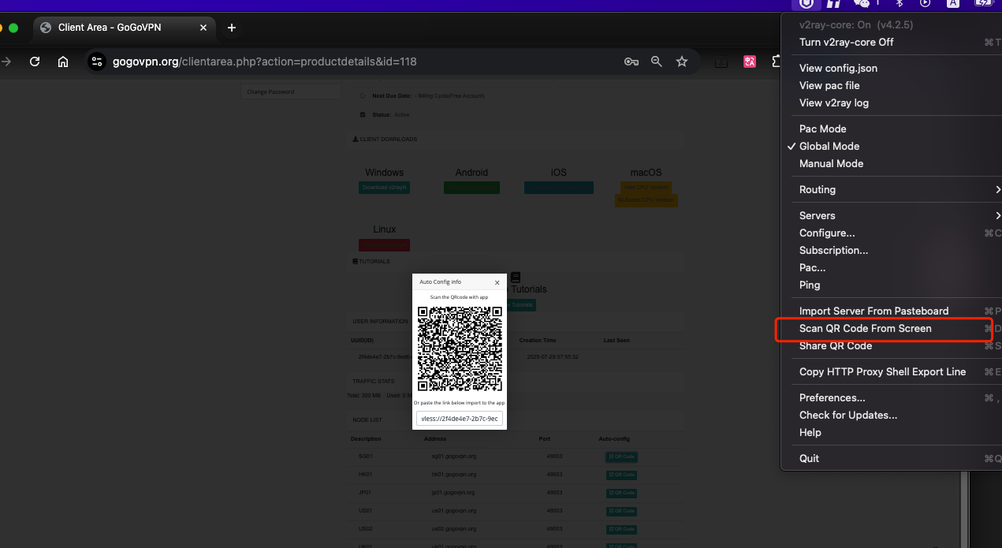The image size is (1002, 548).
Task: Click the address hk01.gogovpn.org
Action: coord(454,475)
